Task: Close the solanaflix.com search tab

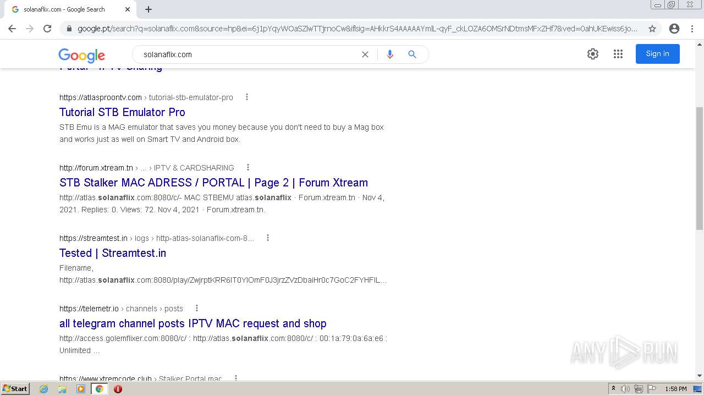Action: (x=128, y=9)
